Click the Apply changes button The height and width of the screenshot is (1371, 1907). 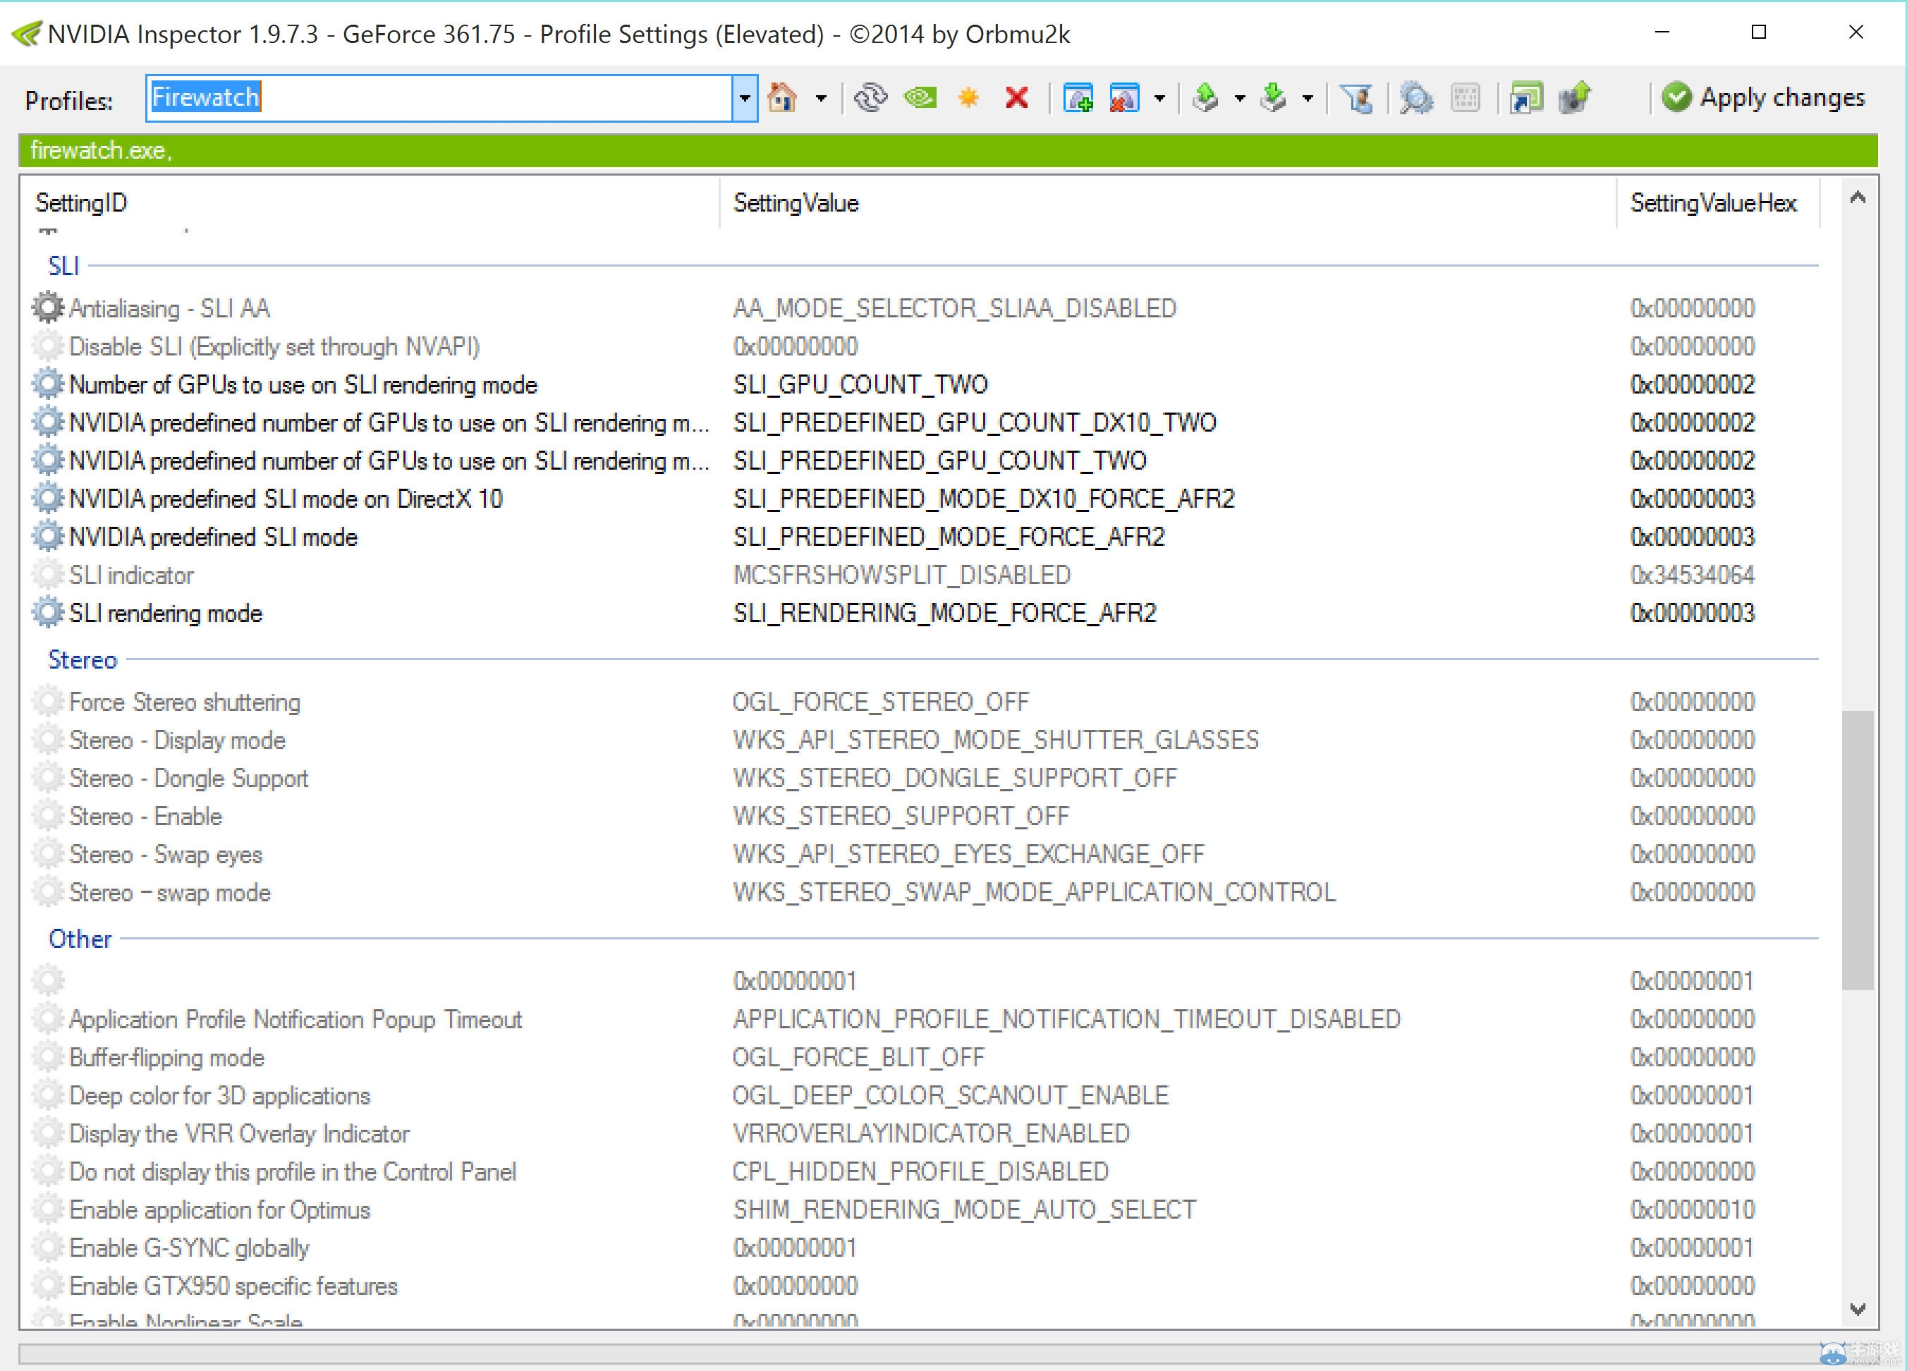click(x=1763, y=97)
